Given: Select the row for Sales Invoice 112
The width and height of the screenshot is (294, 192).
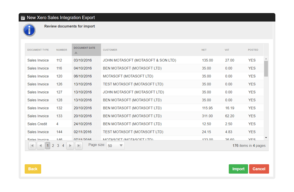Looking at the screenshot, I should coord(145,60).
